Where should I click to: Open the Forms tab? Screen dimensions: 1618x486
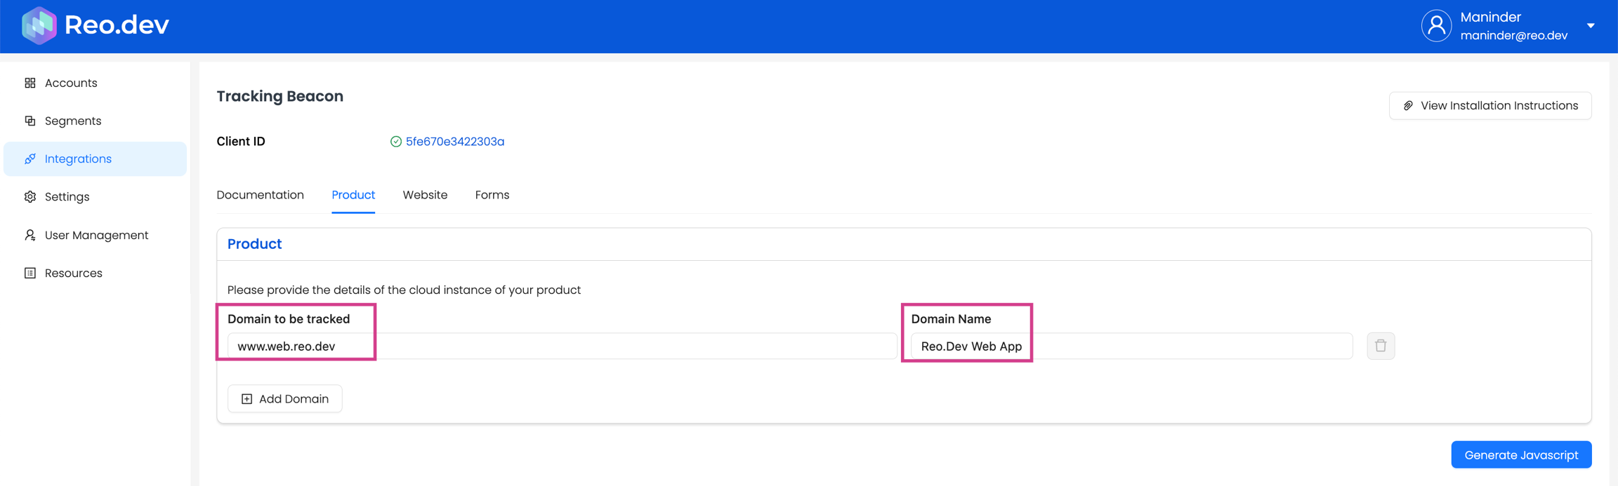tap(492, 195)
